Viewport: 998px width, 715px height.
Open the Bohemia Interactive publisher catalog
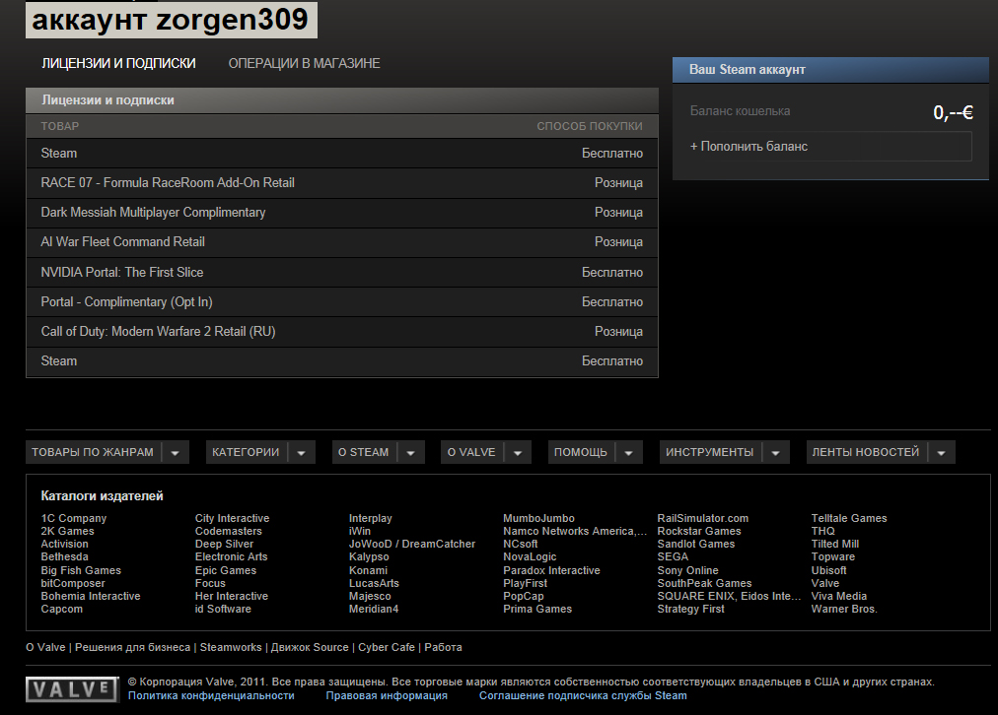[91, 596]
